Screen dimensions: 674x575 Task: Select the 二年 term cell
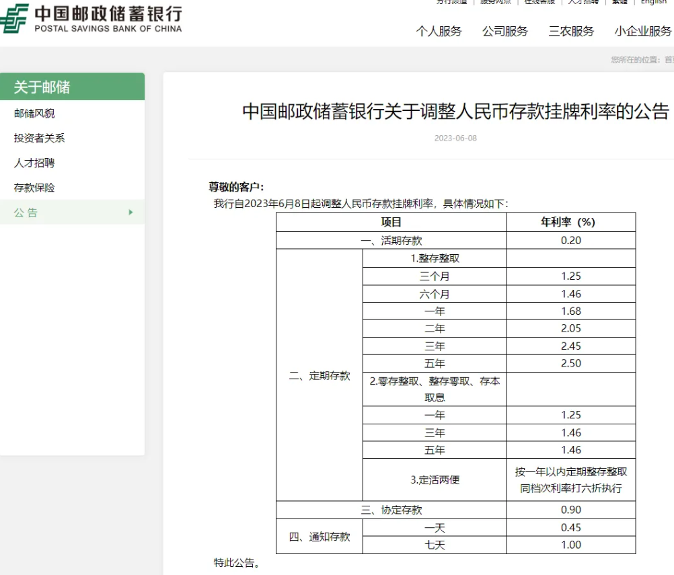[435, 329]
